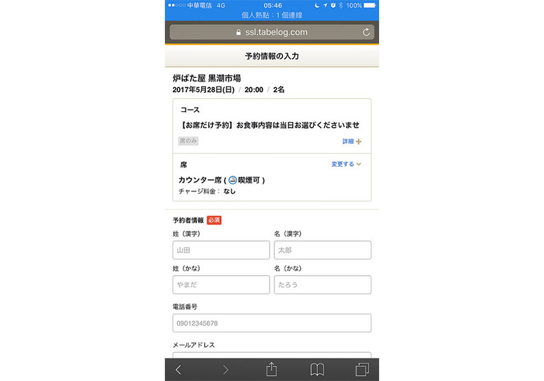This screenshot has height=381, width=544.
Task: Click the カウンター席 seat type text
Action: (200, 180)
